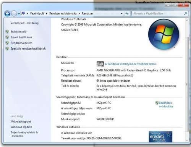Click the vertical scrollbar thumb

pyautogui.click(x=187, y=84)
